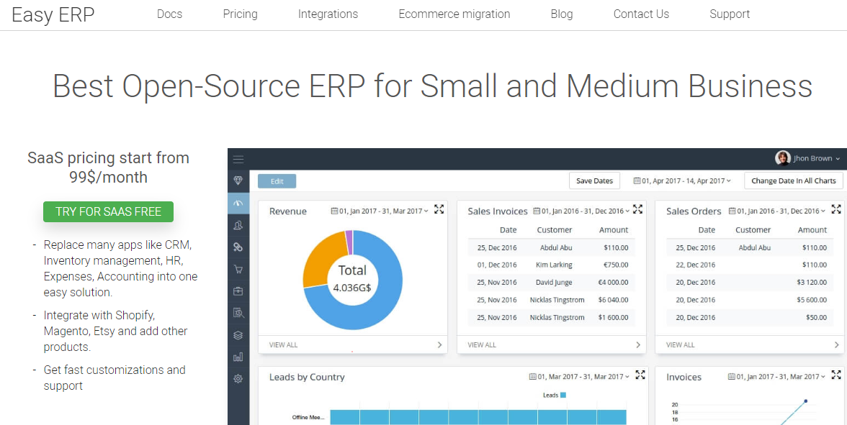Viewport: 847px width, 425px height.
Task: Click VIEW ALL under Sales Invoices
Action: pos(482,345)
